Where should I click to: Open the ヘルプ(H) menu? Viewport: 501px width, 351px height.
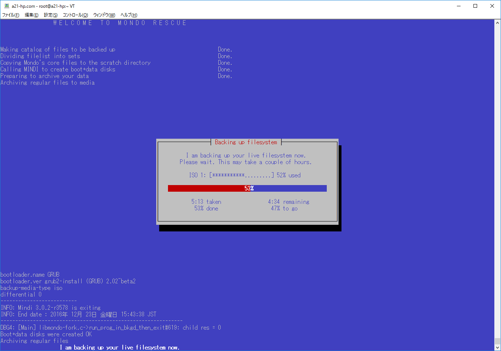click(x=129, y=15)
